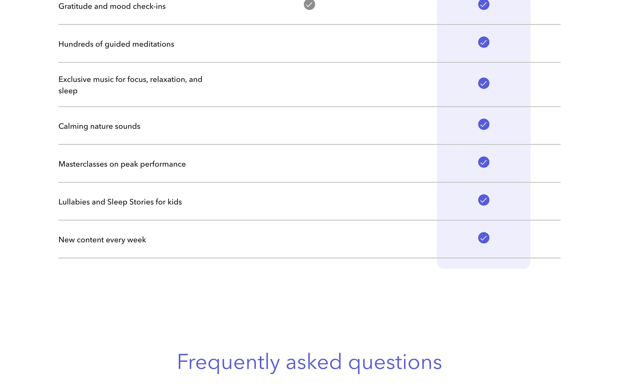This screenshot has height=387, width=619.
Task: Click the checkmark for Lullabies and Sleep Stories
Action: [484, 200]
